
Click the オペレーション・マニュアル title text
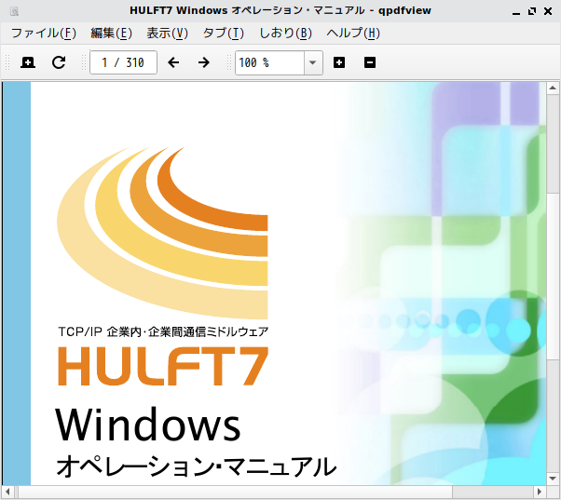[x=196, y=466]
